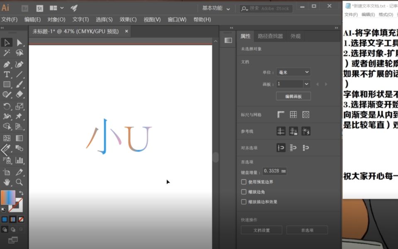Activate the Pen tool
The image size is (398, 249).
tap(6, 64)
